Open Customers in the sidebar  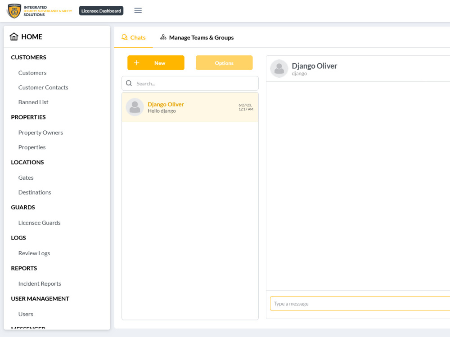32,73
